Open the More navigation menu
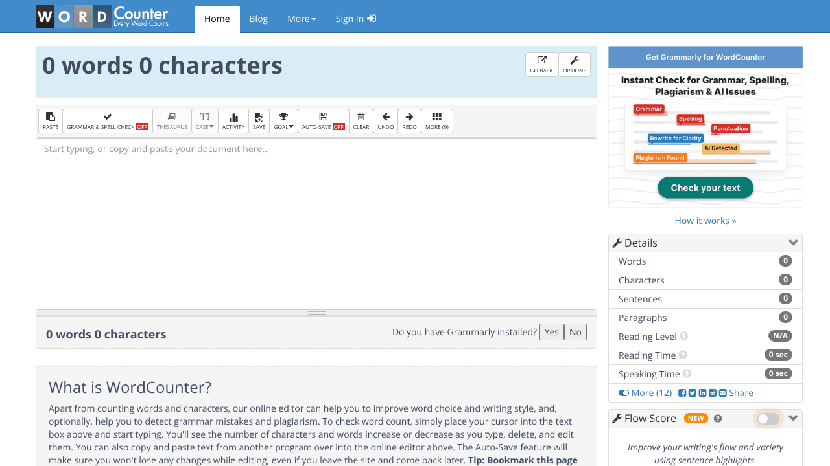Image resolution: width=830 pixels, height=466 pixels. pos(302,19)
